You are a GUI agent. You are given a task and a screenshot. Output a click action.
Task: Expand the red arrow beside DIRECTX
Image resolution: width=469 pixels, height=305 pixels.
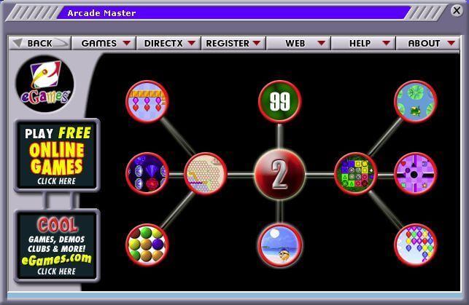coord(192,43)
